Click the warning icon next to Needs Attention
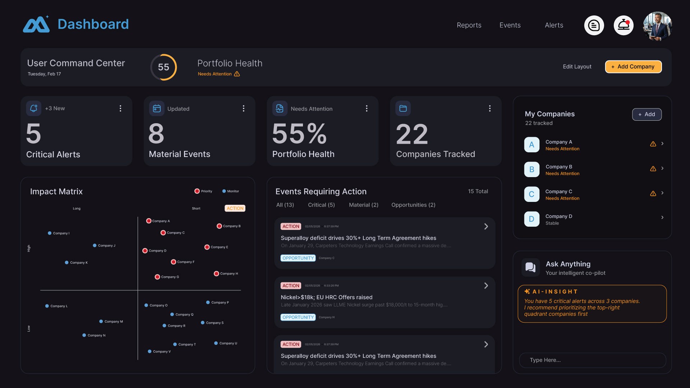 (237, 74)
